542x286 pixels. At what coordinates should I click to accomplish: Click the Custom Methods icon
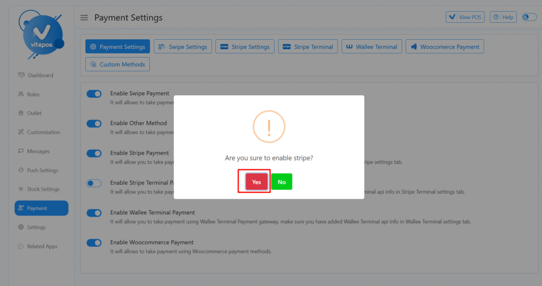pyautogui.click(x=93, y=64)
